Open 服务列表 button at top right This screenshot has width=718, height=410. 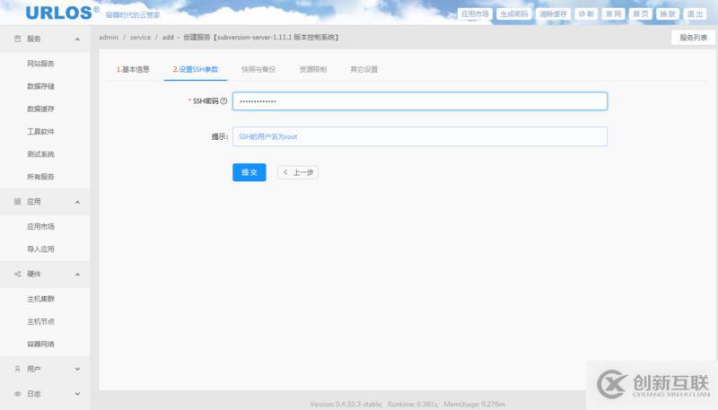pyautogui.click(x=693, y=38)
